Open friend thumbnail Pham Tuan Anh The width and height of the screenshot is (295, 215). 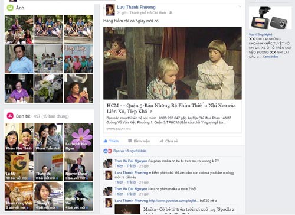(49, 137)
